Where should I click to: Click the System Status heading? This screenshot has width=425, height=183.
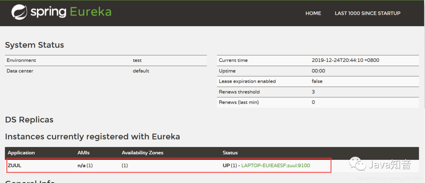pos(34,45)
